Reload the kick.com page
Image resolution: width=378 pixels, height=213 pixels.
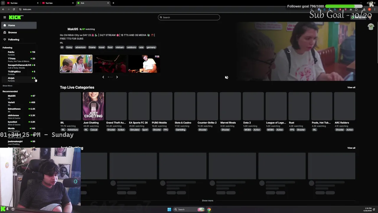tap(14, 9)
